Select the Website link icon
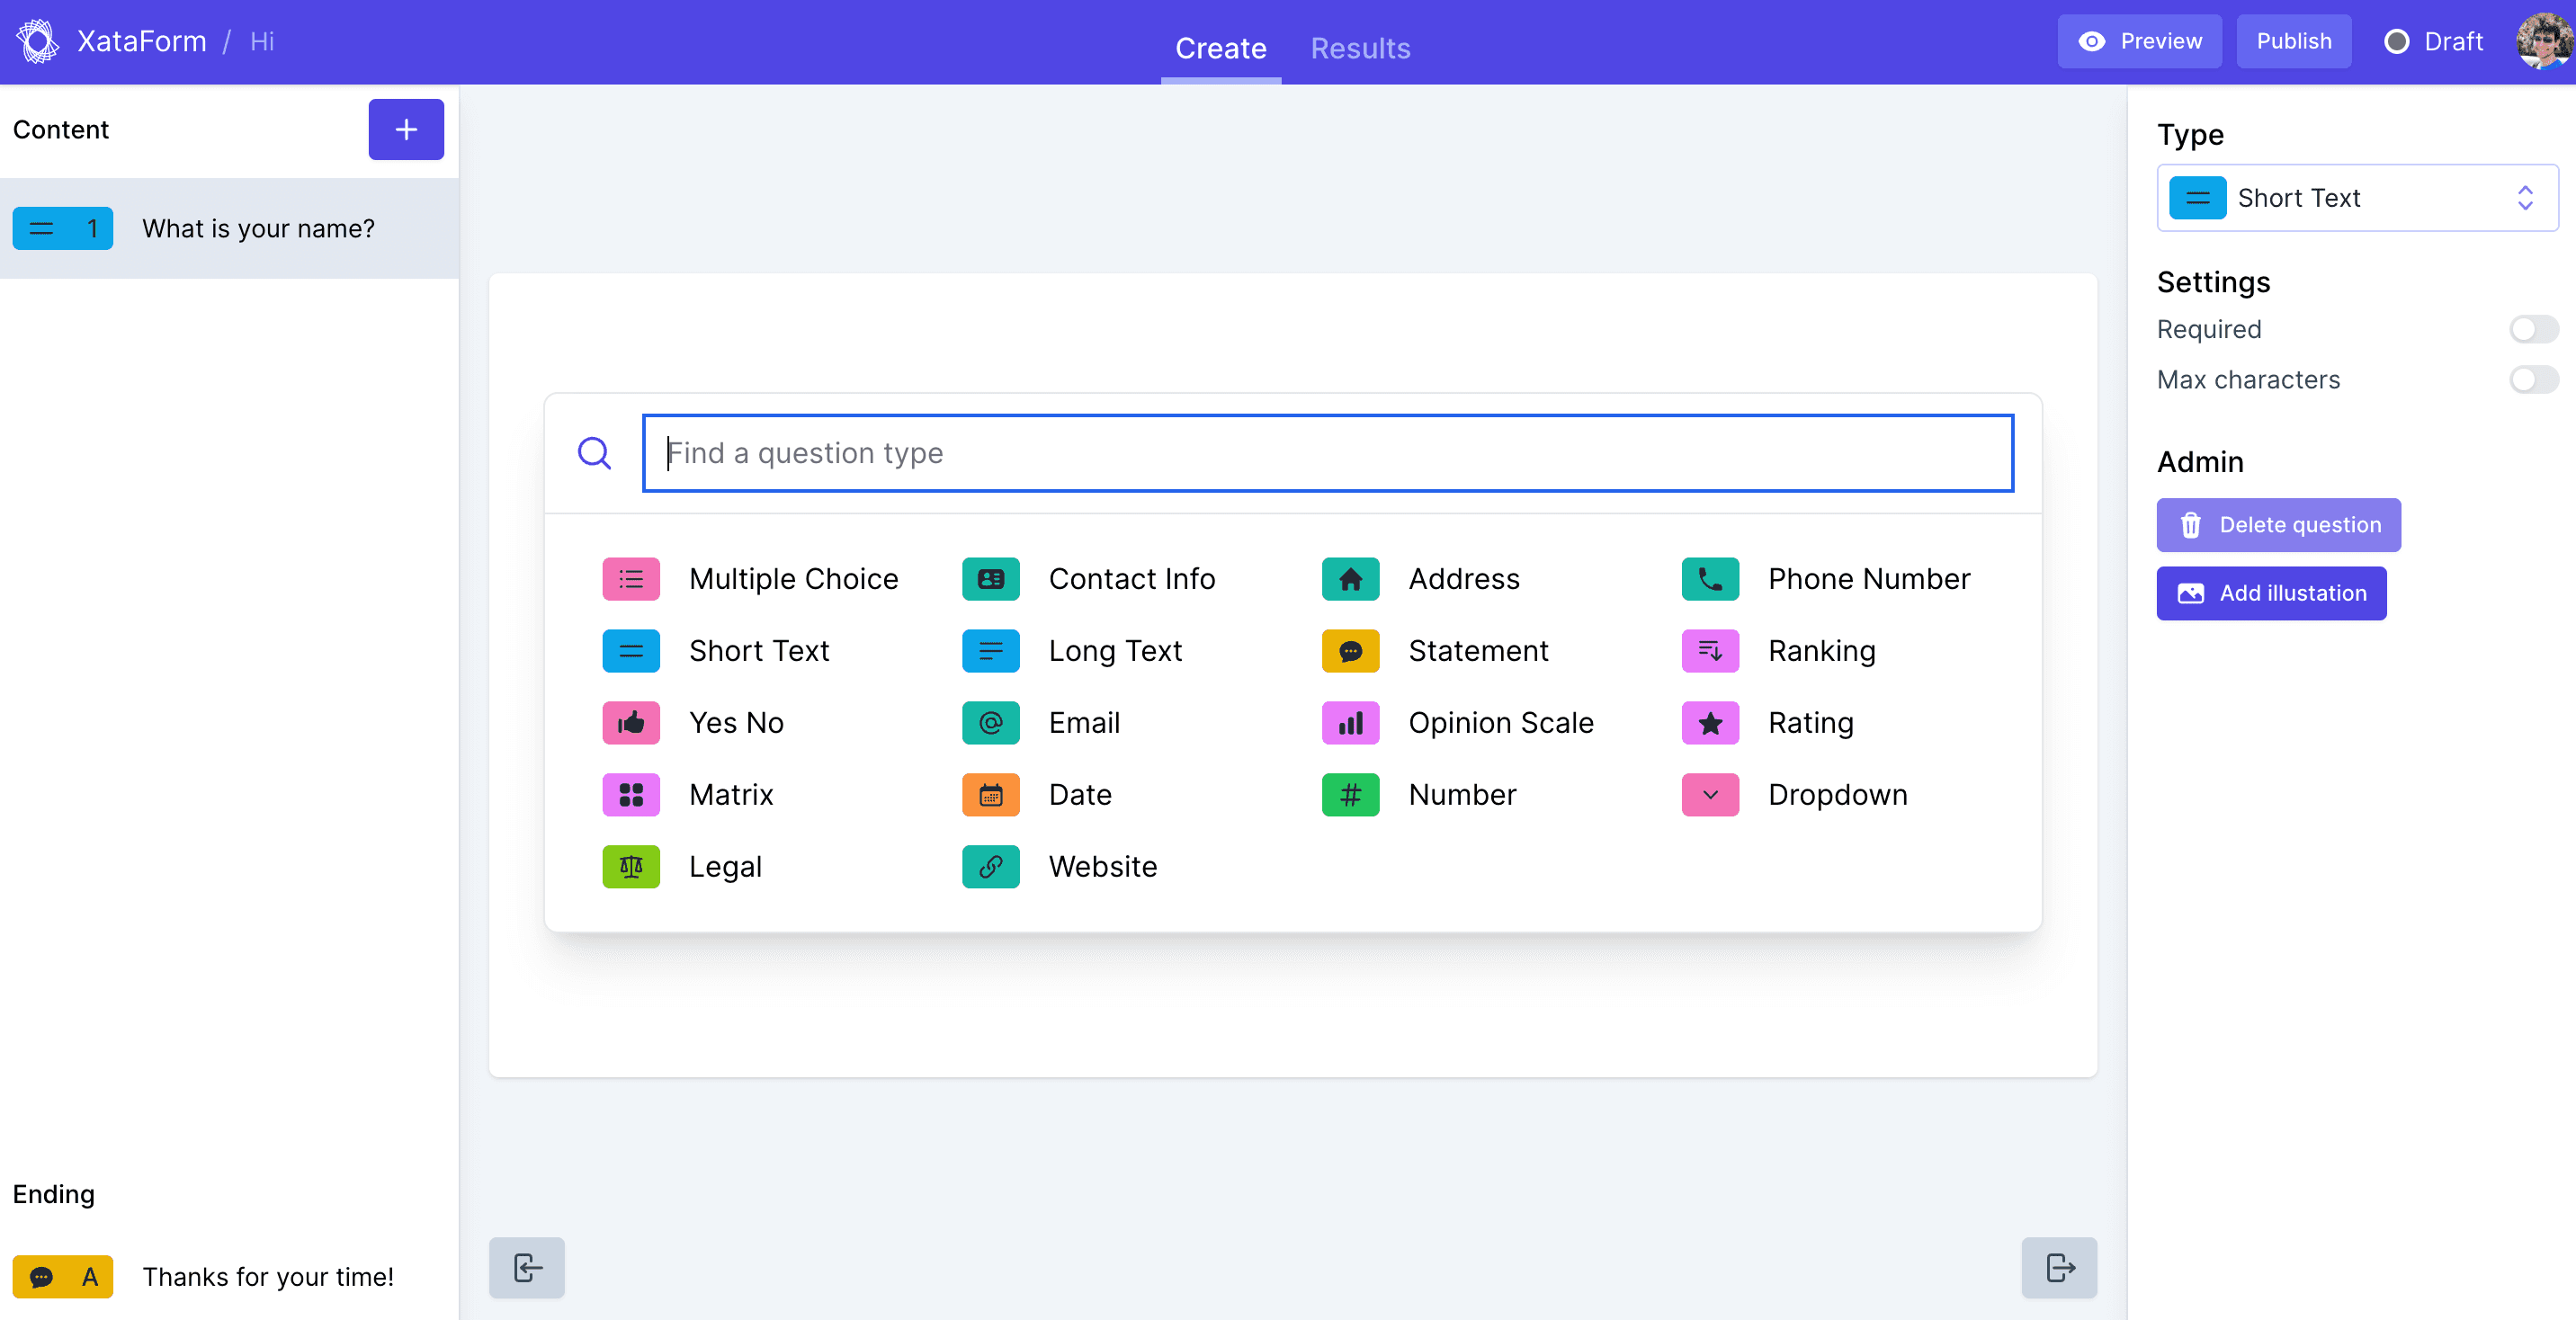 (990, 867)
